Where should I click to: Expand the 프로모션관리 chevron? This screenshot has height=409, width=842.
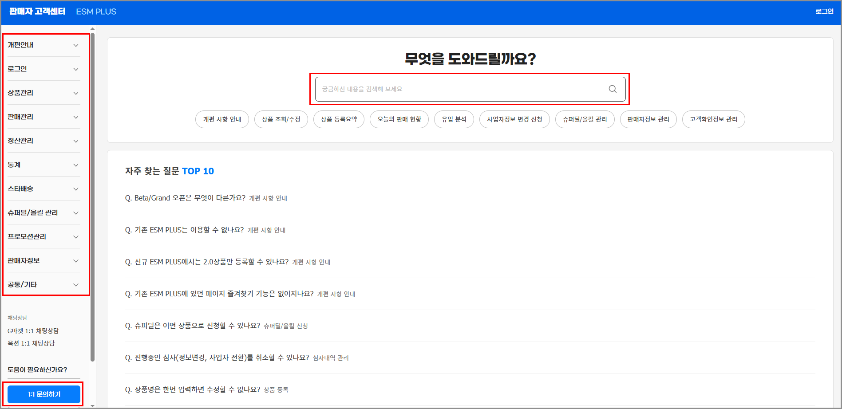coord(76,237)
